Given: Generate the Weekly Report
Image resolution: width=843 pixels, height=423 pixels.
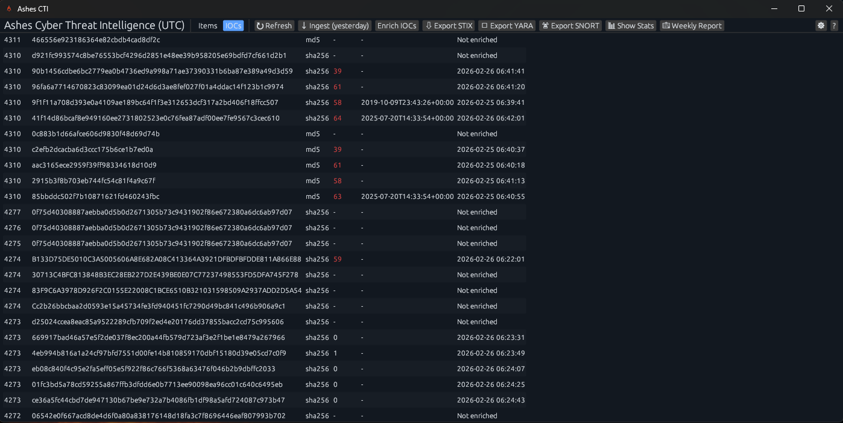Looking at the screenshot, I should coord(691,26).
